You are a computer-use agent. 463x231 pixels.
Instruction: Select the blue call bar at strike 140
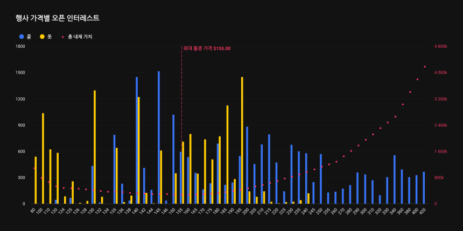coord(136,140)
